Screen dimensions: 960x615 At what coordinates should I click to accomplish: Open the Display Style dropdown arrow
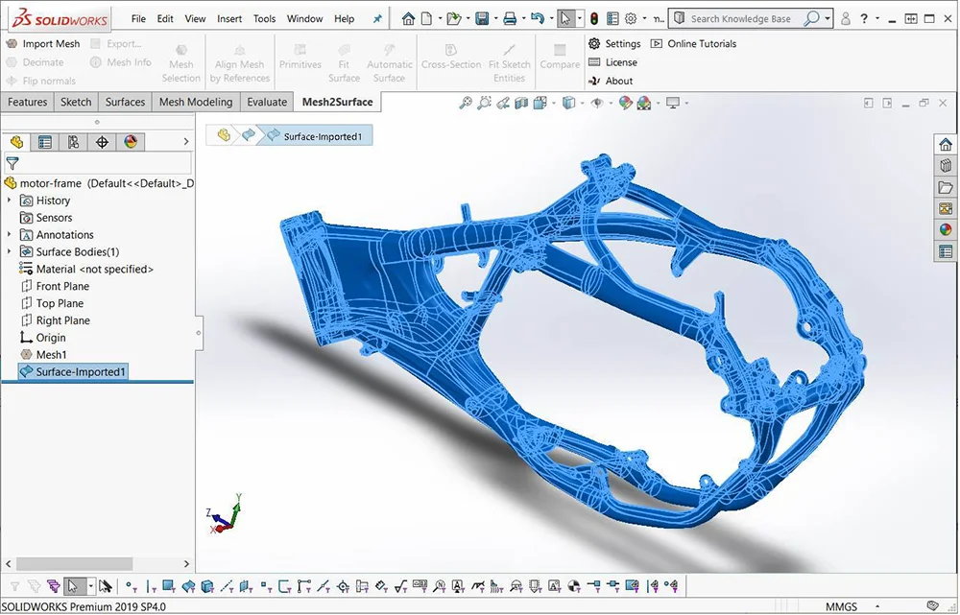tap(584, 103)
